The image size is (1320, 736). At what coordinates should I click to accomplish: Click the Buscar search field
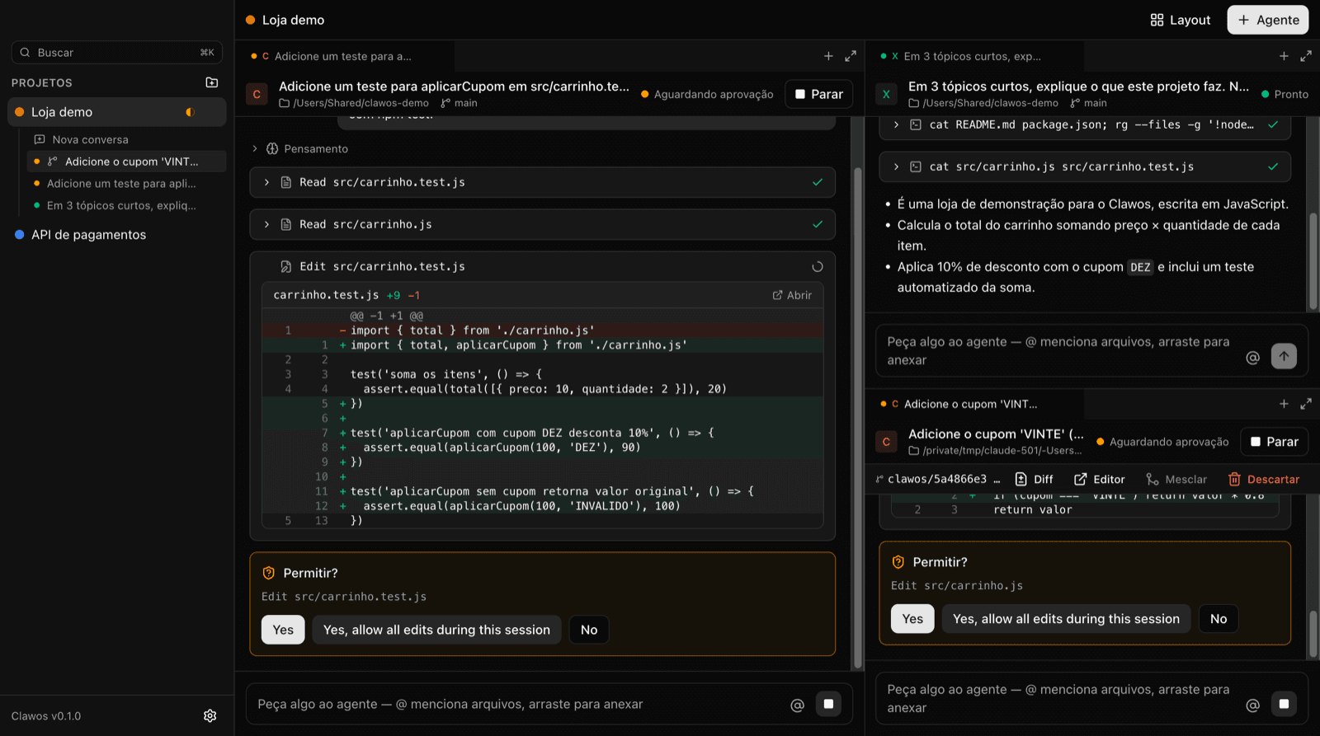pos(117,52)
